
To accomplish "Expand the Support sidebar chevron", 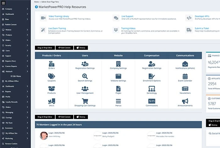I will pos(27,56).
